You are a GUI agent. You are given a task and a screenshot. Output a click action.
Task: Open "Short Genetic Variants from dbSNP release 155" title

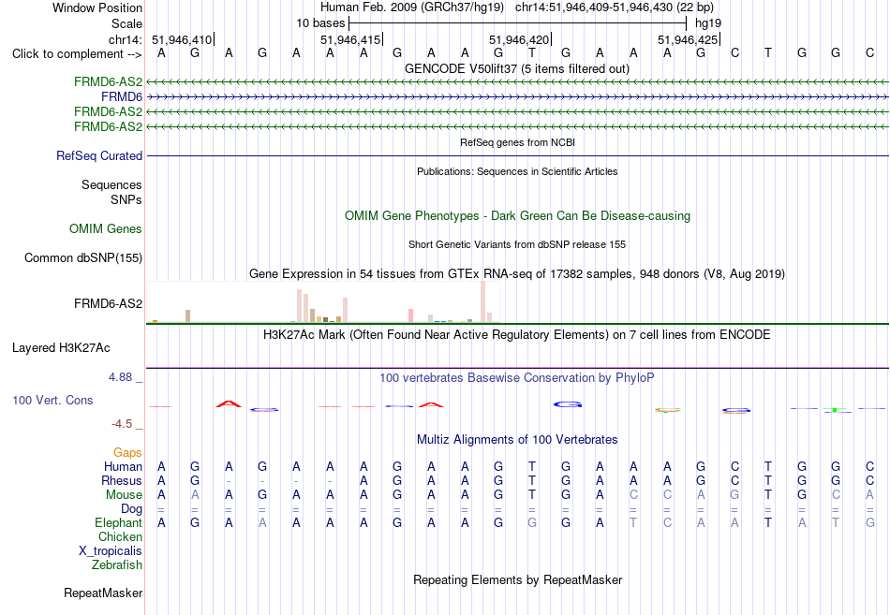[517, 244]
